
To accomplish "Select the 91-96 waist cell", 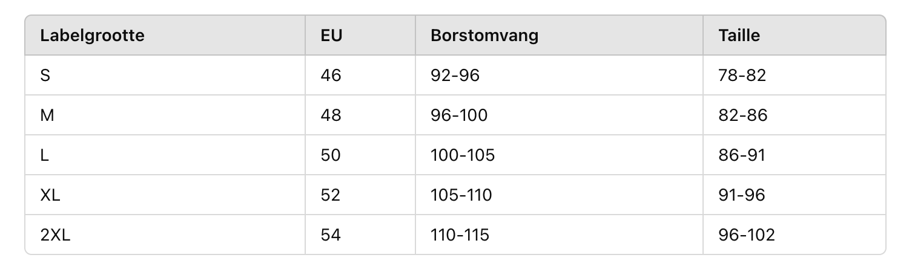I will pyautogui.click(x=742, y=195).
